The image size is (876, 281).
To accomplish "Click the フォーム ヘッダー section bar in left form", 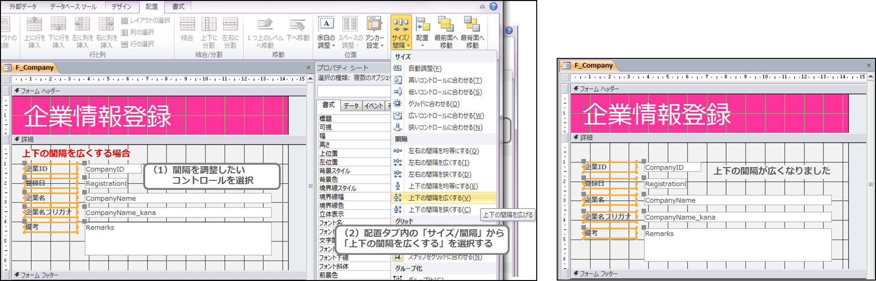I will (x=159, y=91).
